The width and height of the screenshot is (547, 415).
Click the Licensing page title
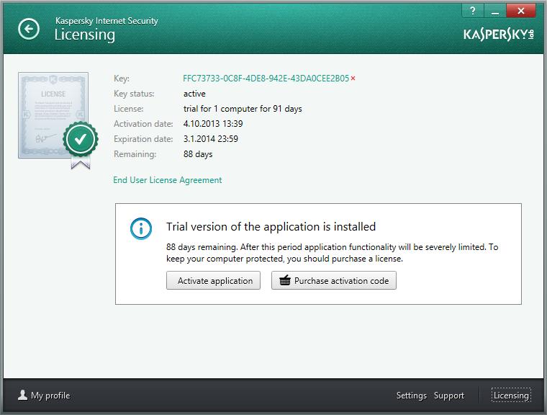pyautogui.click(x=85, y=35)
